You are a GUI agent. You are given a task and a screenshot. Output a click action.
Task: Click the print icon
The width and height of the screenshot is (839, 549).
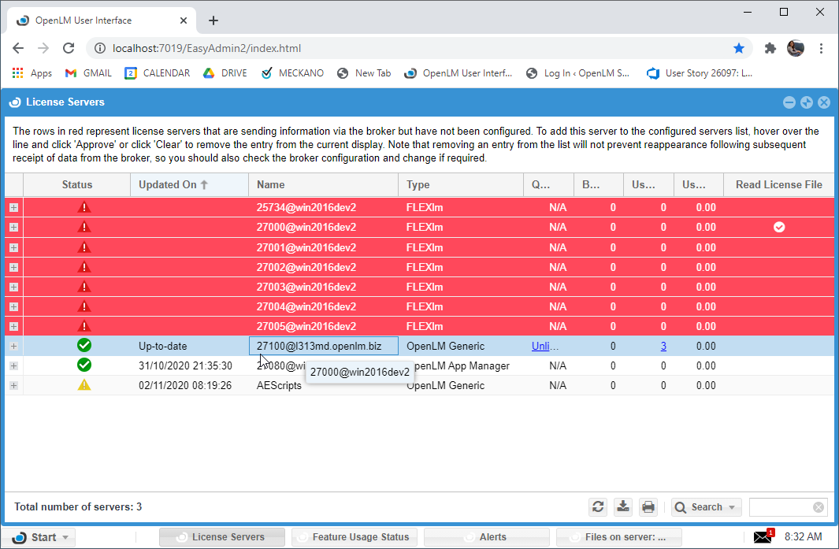pyautogui.click(x=648, y=507)
